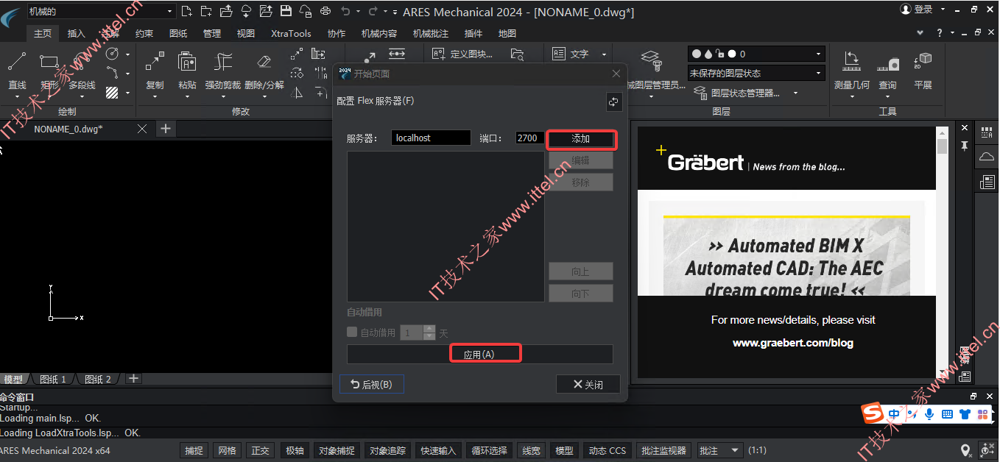Click the Add (添加) server button
Screen dimensions: 1000x462
pos(581,138)
